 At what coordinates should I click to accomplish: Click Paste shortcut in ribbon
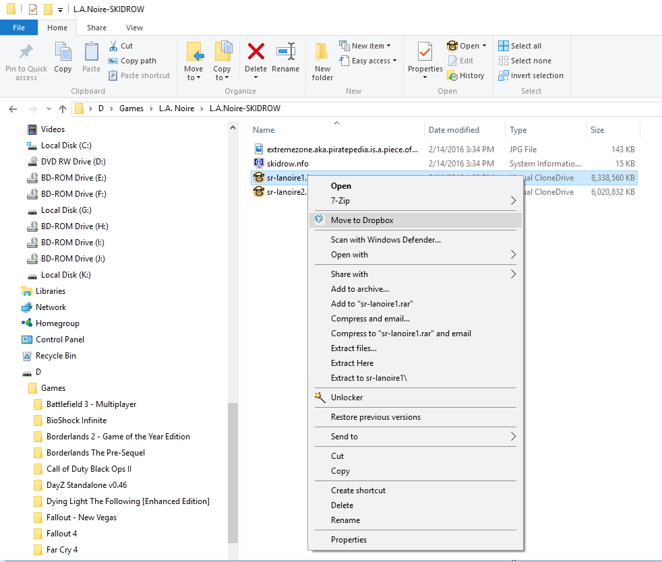coord(140,75)
